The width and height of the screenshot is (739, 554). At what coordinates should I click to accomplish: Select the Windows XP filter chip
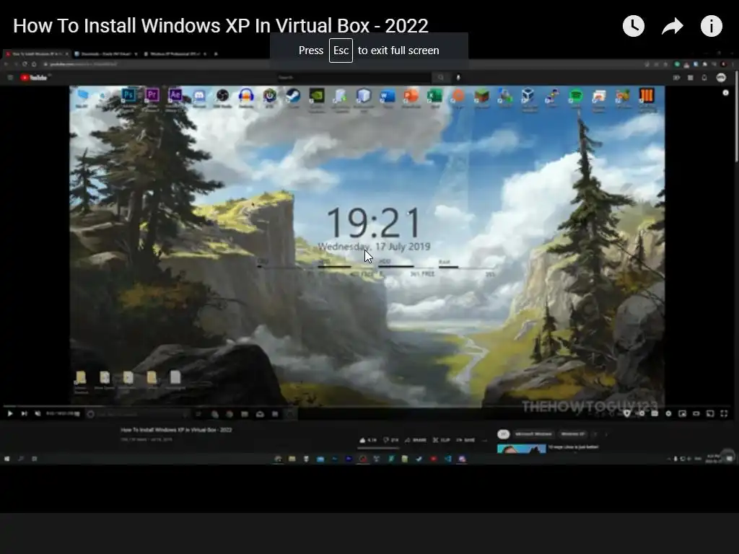click(572, 434)
